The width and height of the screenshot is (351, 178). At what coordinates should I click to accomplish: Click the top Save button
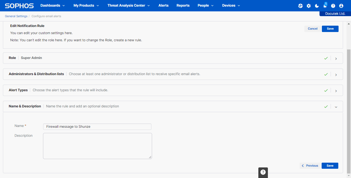click(x=330, y=29)
